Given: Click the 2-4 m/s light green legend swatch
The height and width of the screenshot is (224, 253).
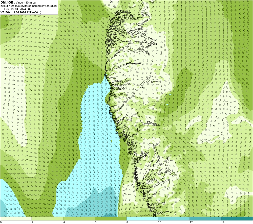Looking at the screenshot, I should click(48, 218).
